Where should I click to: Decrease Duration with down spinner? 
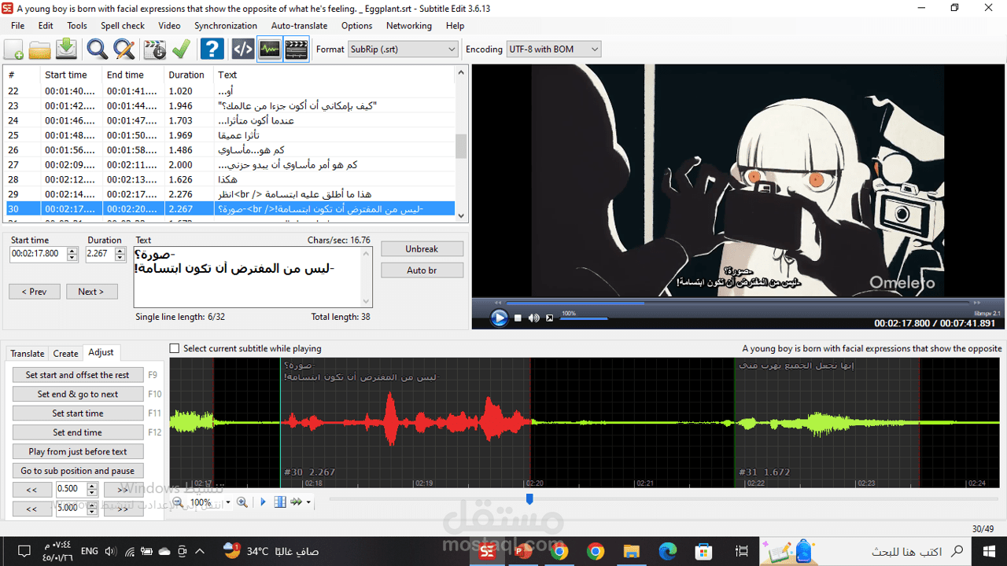click(x=120, y=258)
